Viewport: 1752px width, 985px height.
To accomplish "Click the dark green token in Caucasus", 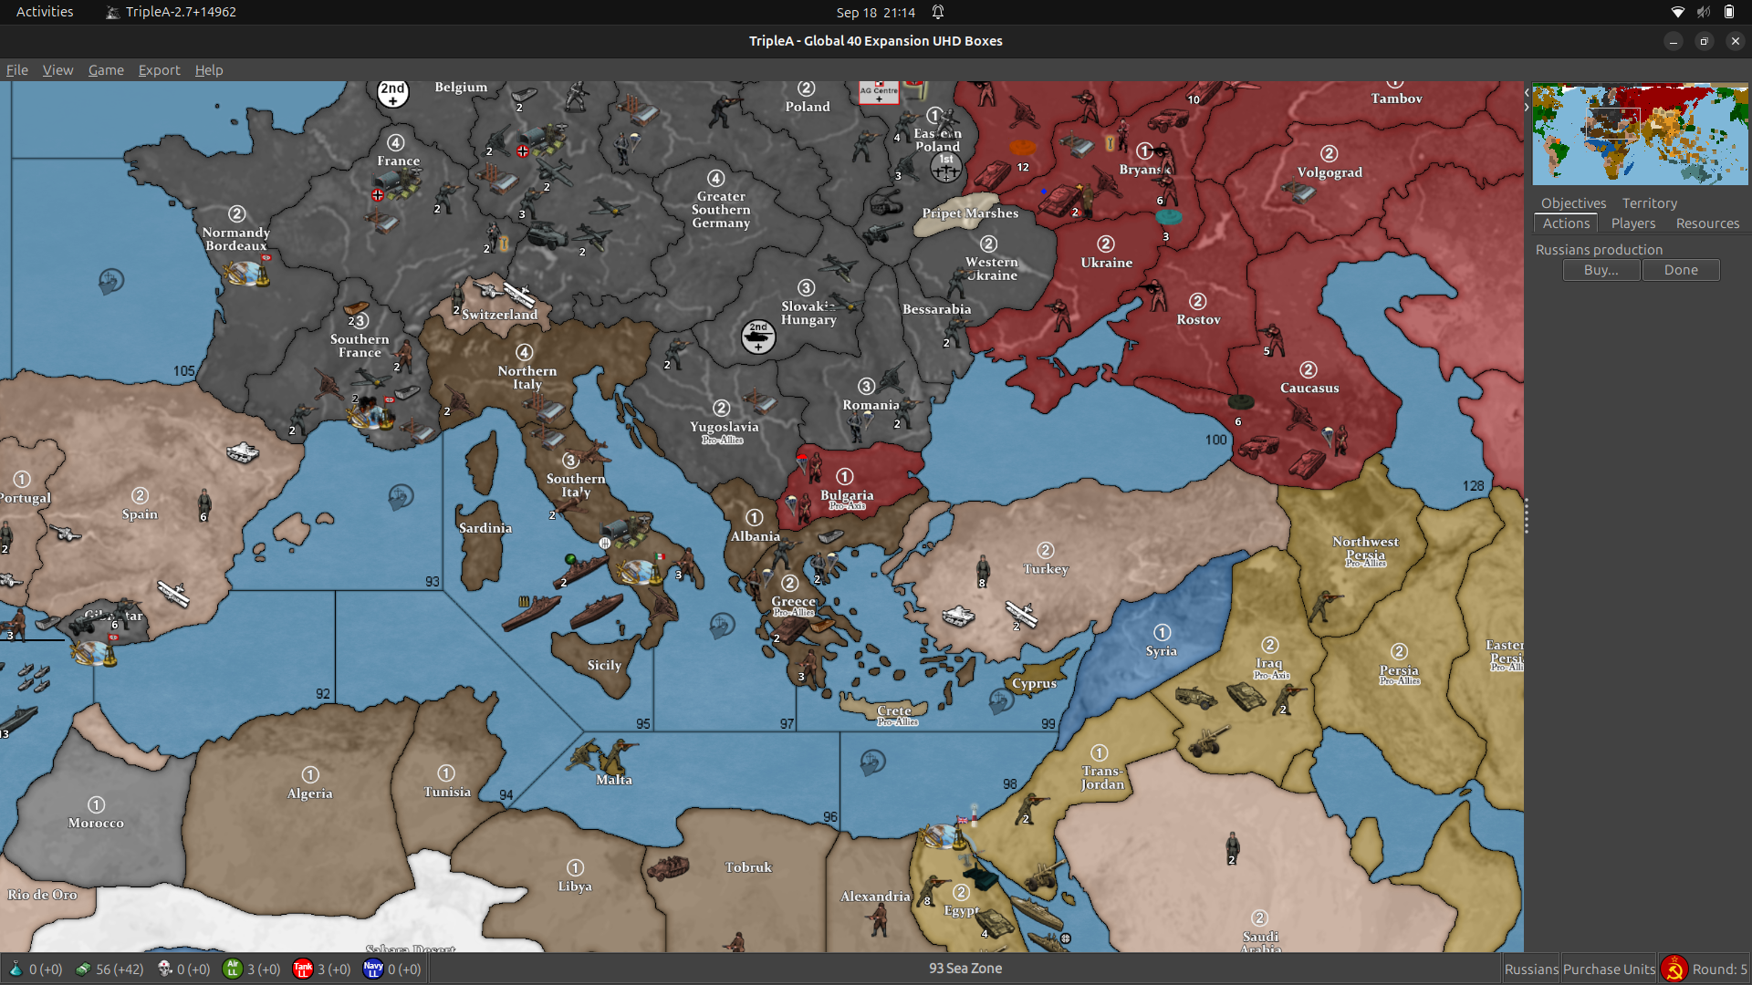I will click(x=1240, y=401).
